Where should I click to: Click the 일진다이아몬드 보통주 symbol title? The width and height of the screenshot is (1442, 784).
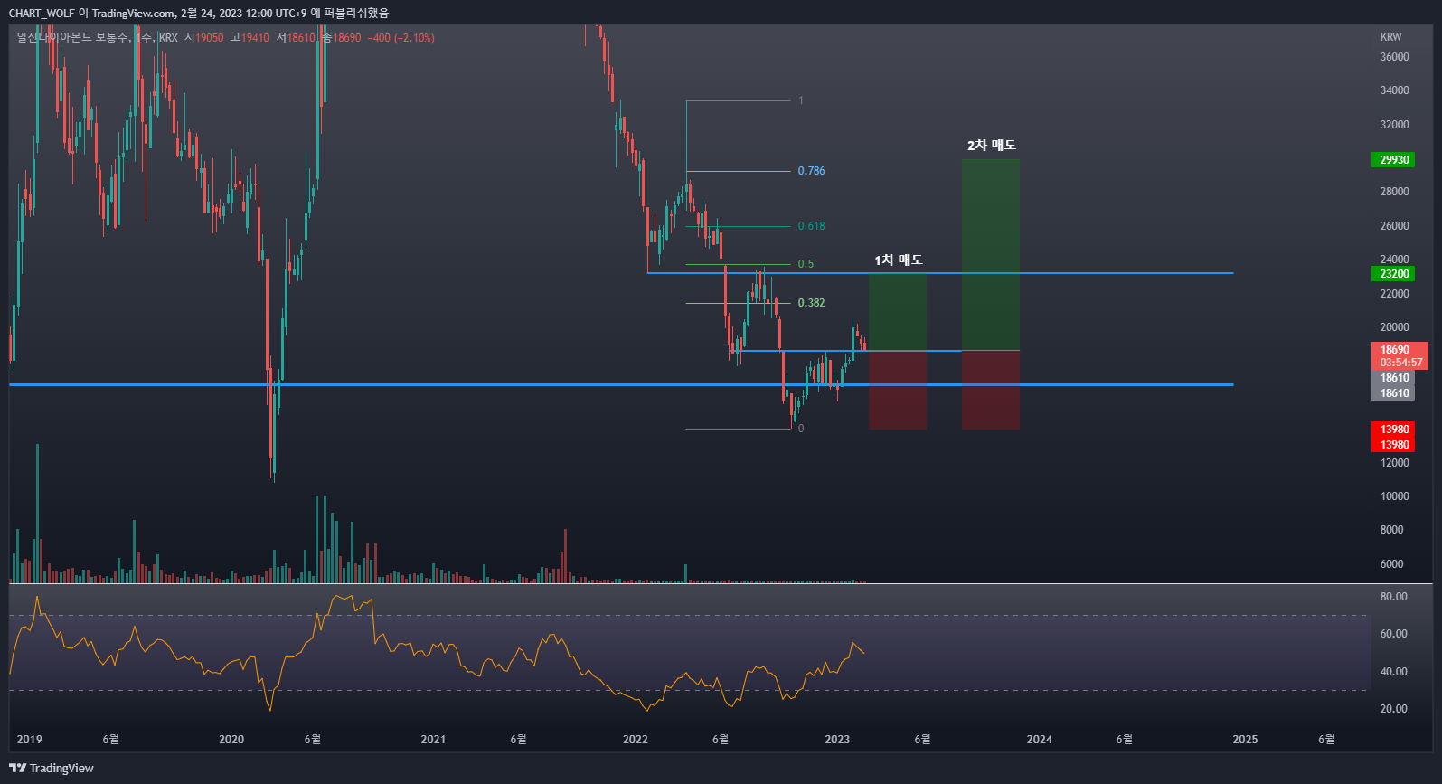[72, 37]
